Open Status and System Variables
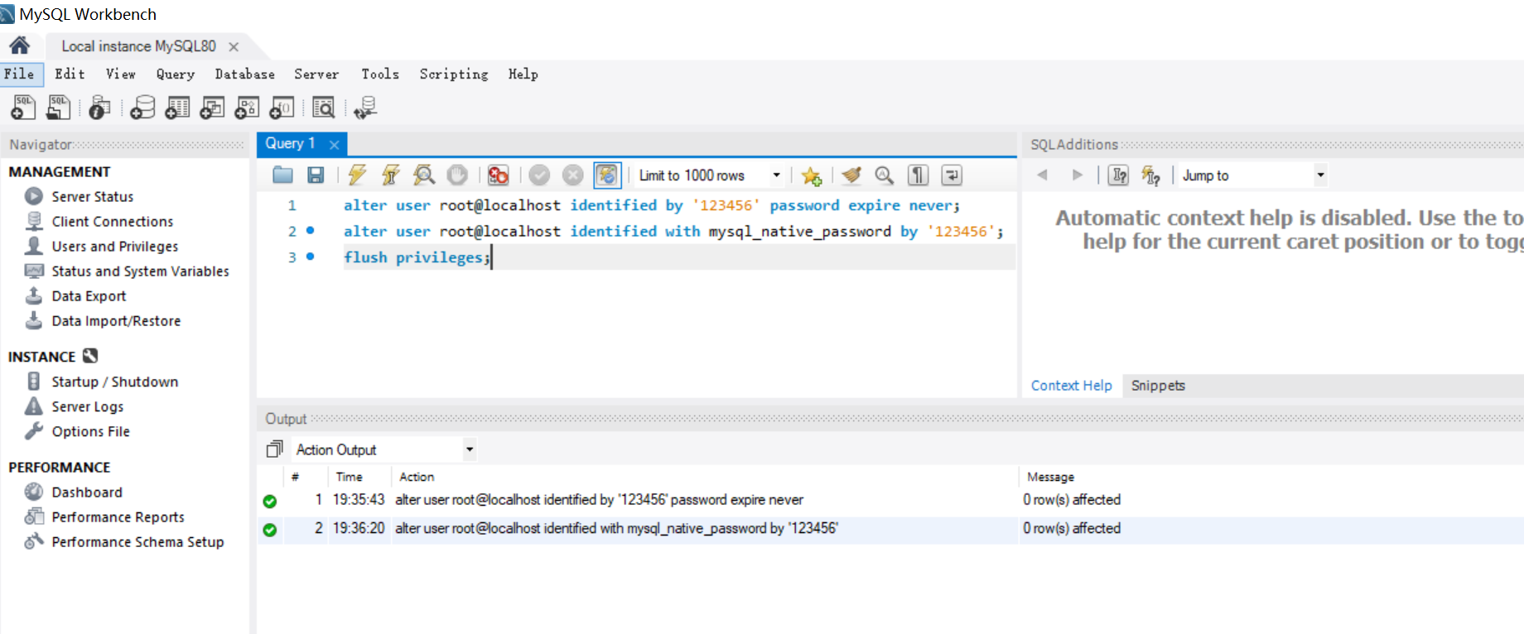Screen dimensions: 1524x634 pos(140,271)
